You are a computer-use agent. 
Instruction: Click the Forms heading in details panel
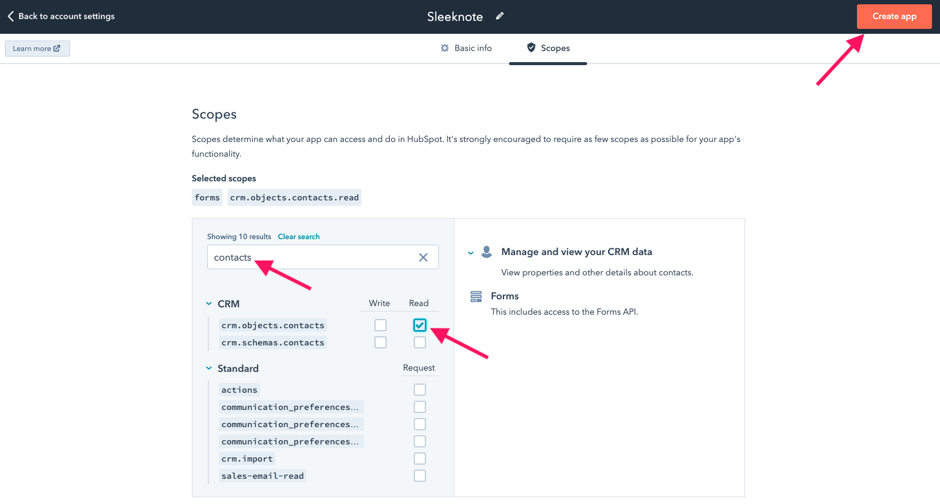point(505,296)
